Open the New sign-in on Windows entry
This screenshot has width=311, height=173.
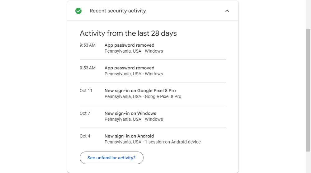coord(130,114)
